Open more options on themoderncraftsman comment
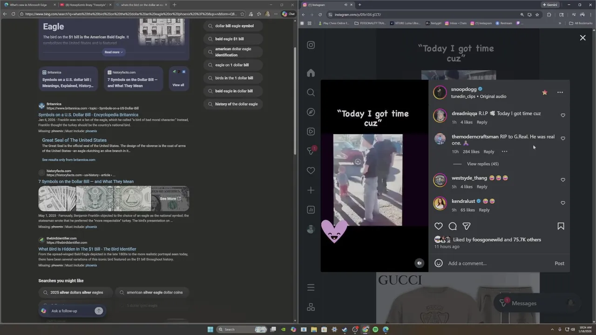The height and width of the screenshot is (335, 596). 504,152
